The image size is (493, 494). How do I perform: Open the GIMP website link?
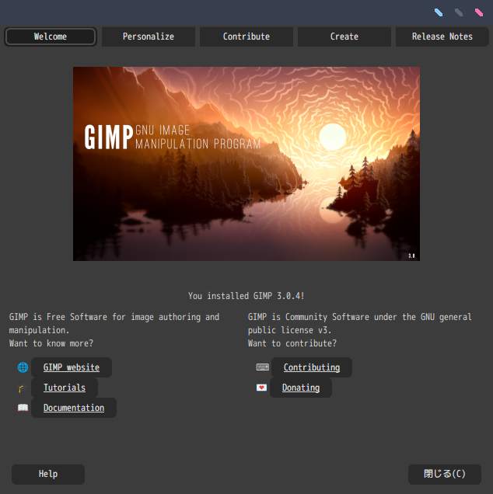click(x=72, y=367)
